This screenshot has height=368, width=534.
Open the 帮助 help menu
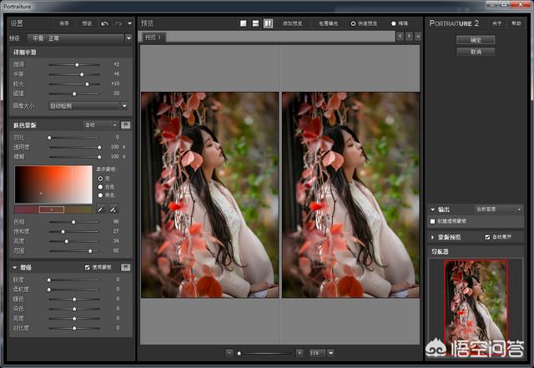coord(516,23)
